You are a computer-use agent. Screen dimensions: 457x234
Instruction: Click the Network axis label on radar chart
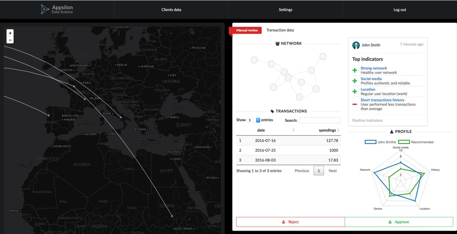(365, 170)
